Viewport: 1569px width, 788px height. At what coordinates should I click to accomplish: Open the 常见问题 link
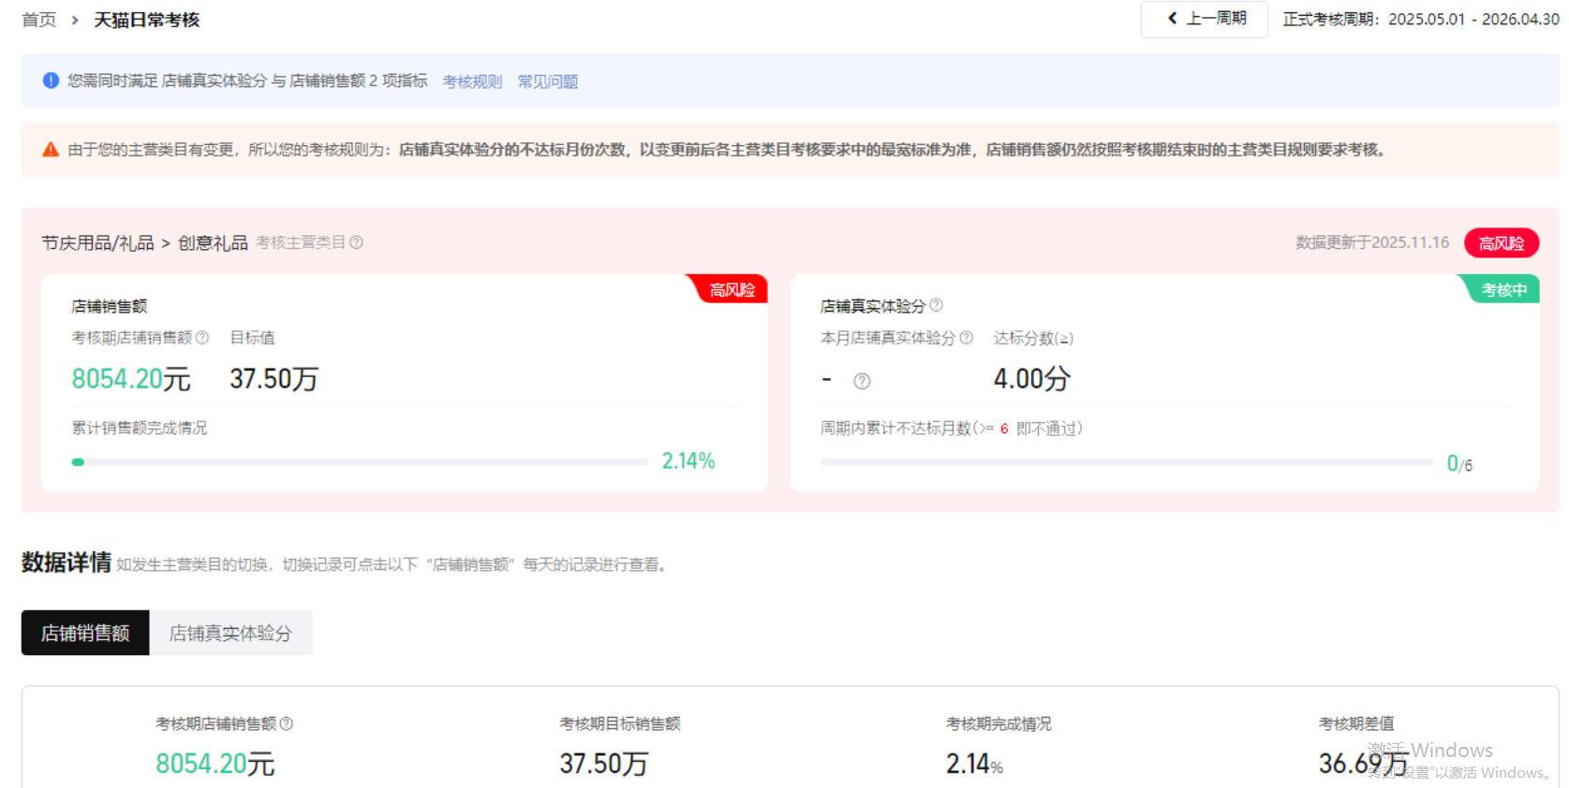548,81
